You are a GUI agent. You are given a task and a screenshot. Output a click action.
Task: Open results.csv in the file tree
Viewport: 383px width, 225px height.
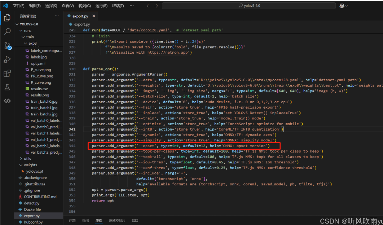click(39, 89)
